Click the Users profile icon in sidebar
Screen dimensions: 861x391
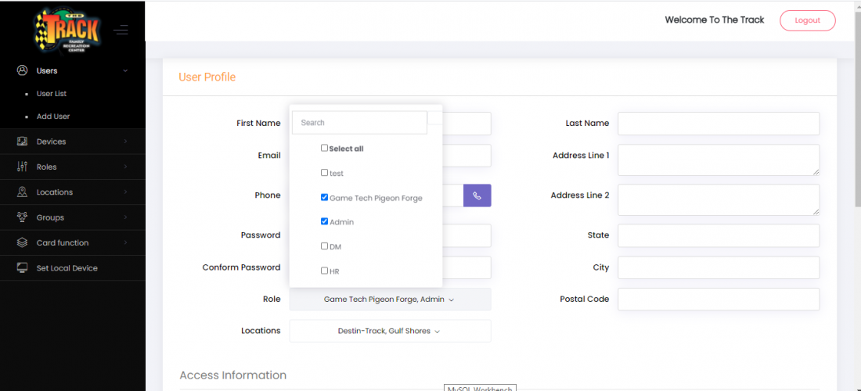[23, 70]
